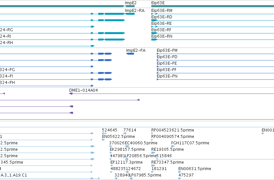Image resolution: width=274 pixels, height=180 pixels.
Task: Click EST label 181291
Action: [159, 169]
